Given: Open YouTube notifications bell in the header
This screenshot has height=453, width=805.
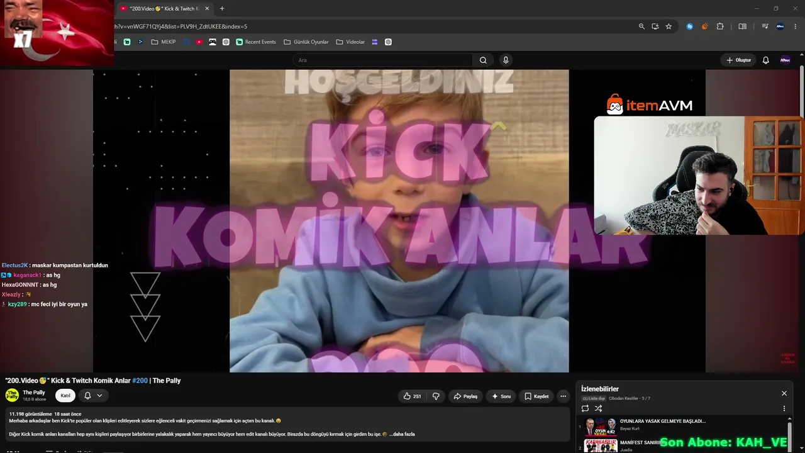Looking at the screenshot, I should [x=765, y=60].
